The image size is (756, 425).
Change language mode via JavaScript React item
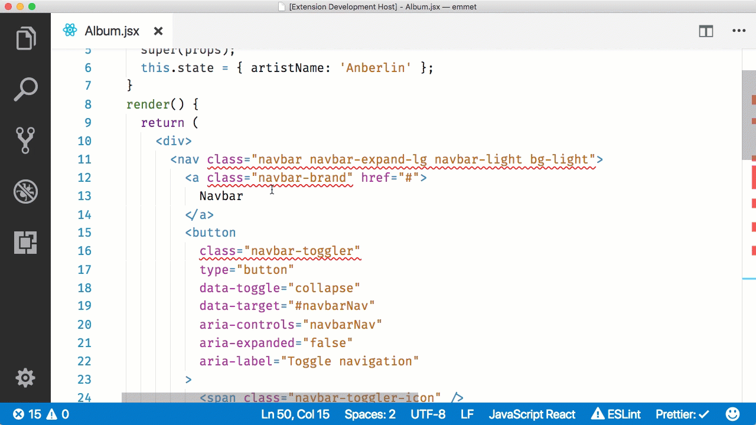click(532, 414)
